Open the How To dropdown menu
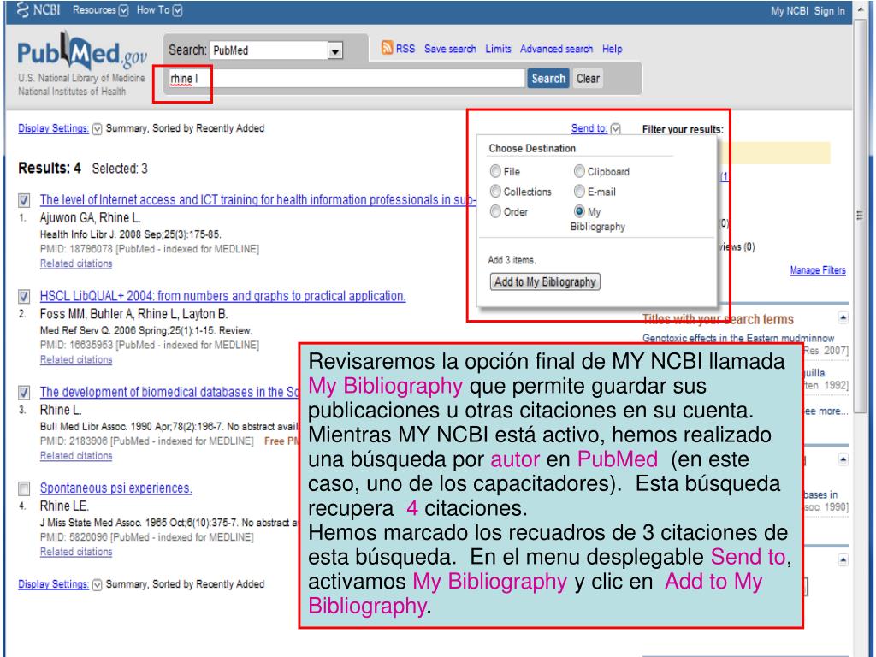Viewport: 876px width, 657px height. click(x=159, y=10)
